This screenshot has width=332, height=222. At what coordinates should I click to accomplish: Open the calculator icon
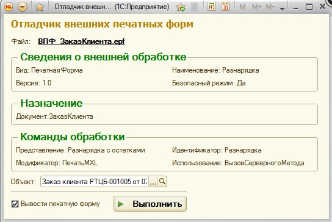pyautogui.click(x=211, y=7)
